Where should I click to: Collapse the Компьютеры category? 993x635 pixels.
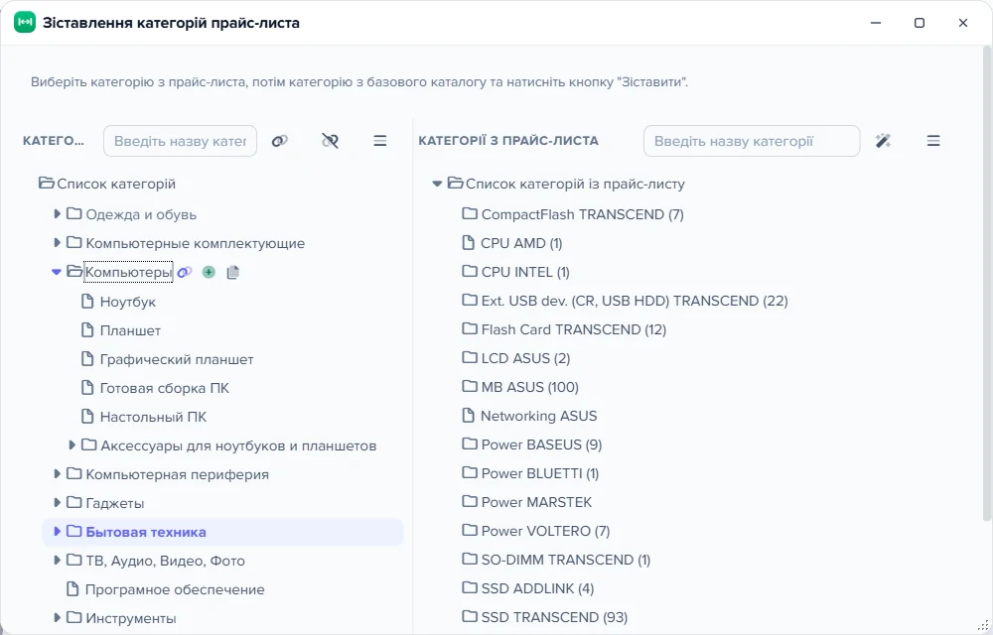coord(57,272)
